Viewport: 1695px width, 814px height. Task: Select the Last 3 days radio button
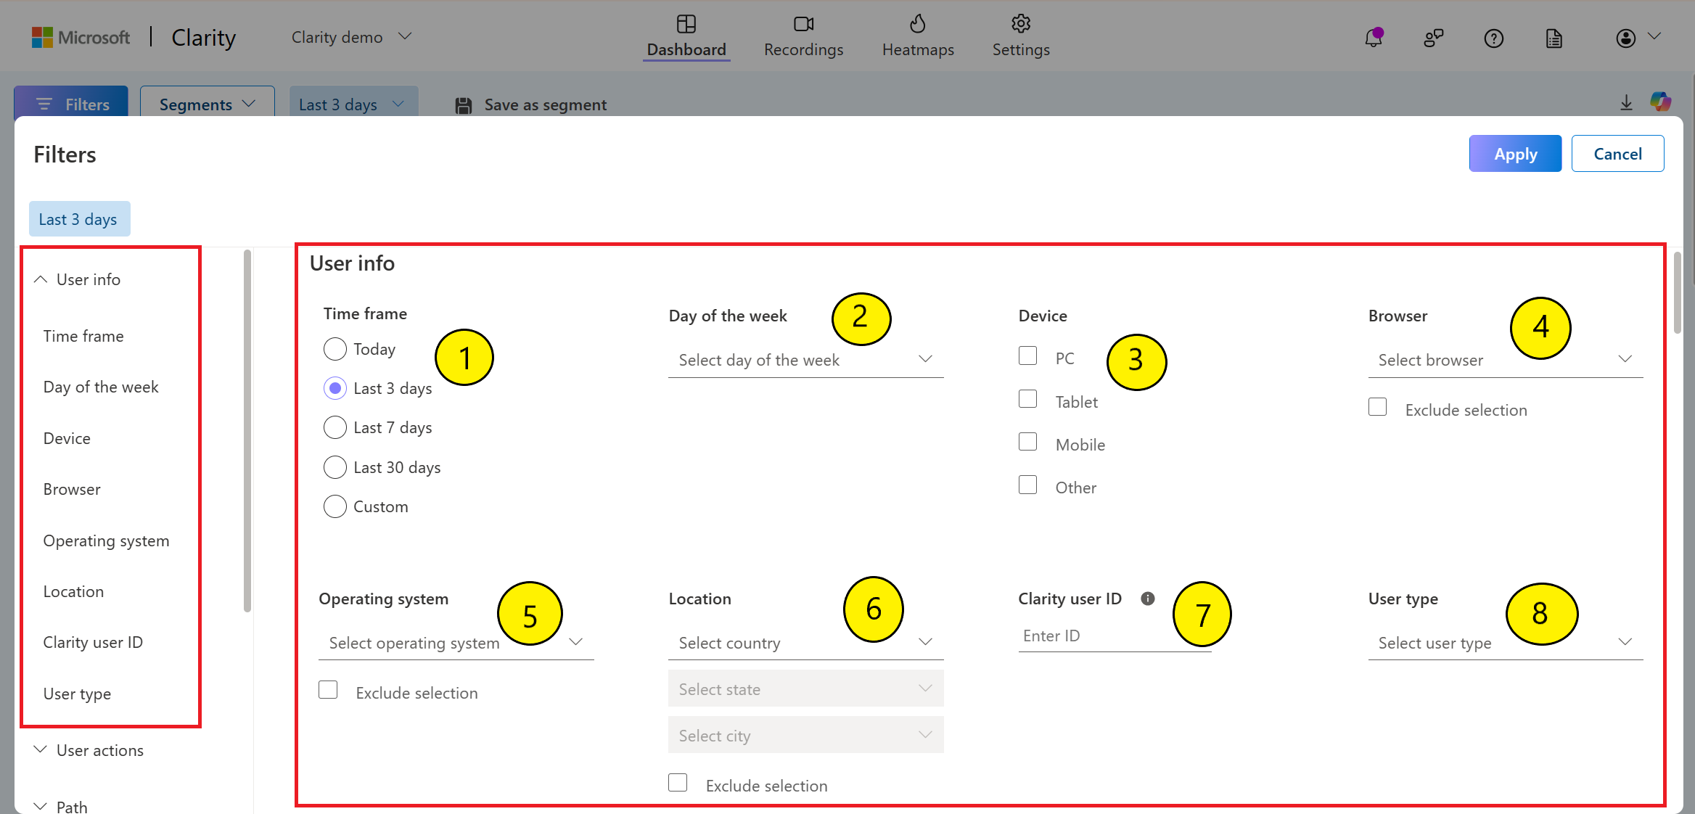tap(335, 388)
